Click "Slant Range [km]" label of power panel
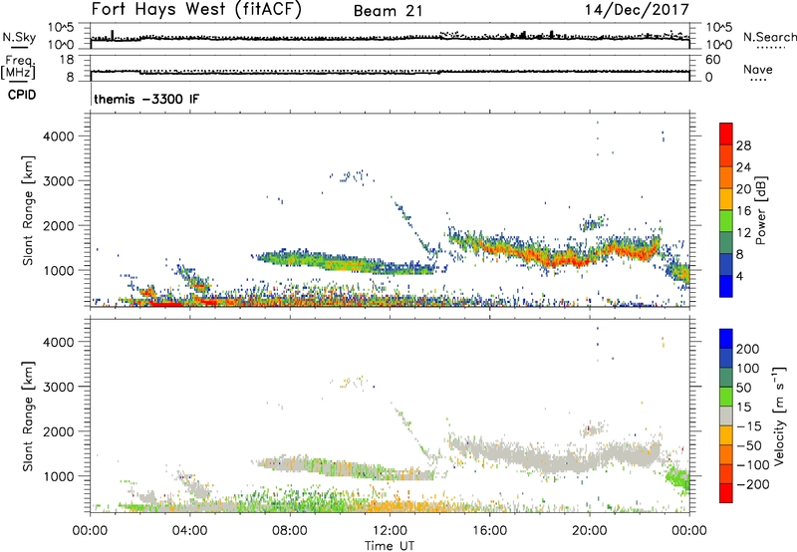 tap(28, 210)
